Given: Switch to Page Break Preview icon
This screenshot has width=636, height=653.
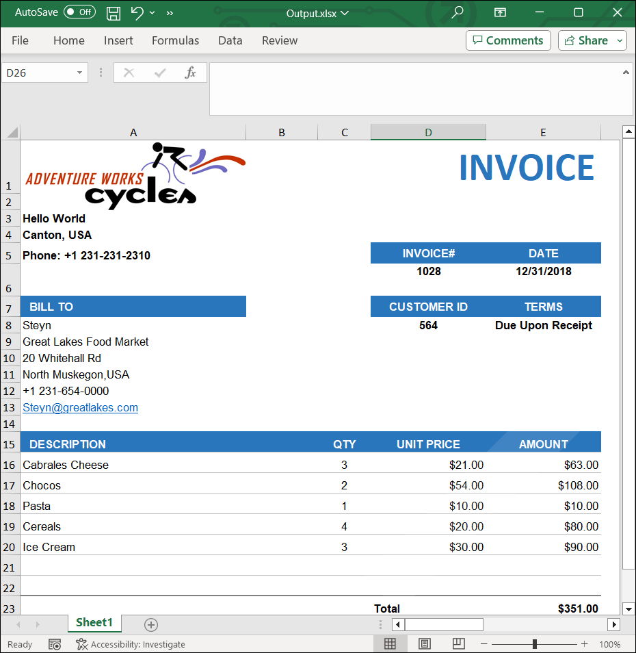Looking at the screenshot, I should click(x=458, y=644).
